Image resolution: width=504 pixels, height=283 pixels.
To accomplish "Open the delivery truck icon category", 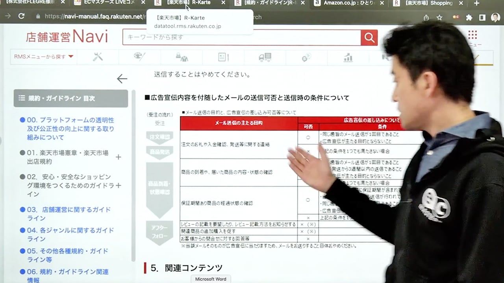I will pos(265,57).
